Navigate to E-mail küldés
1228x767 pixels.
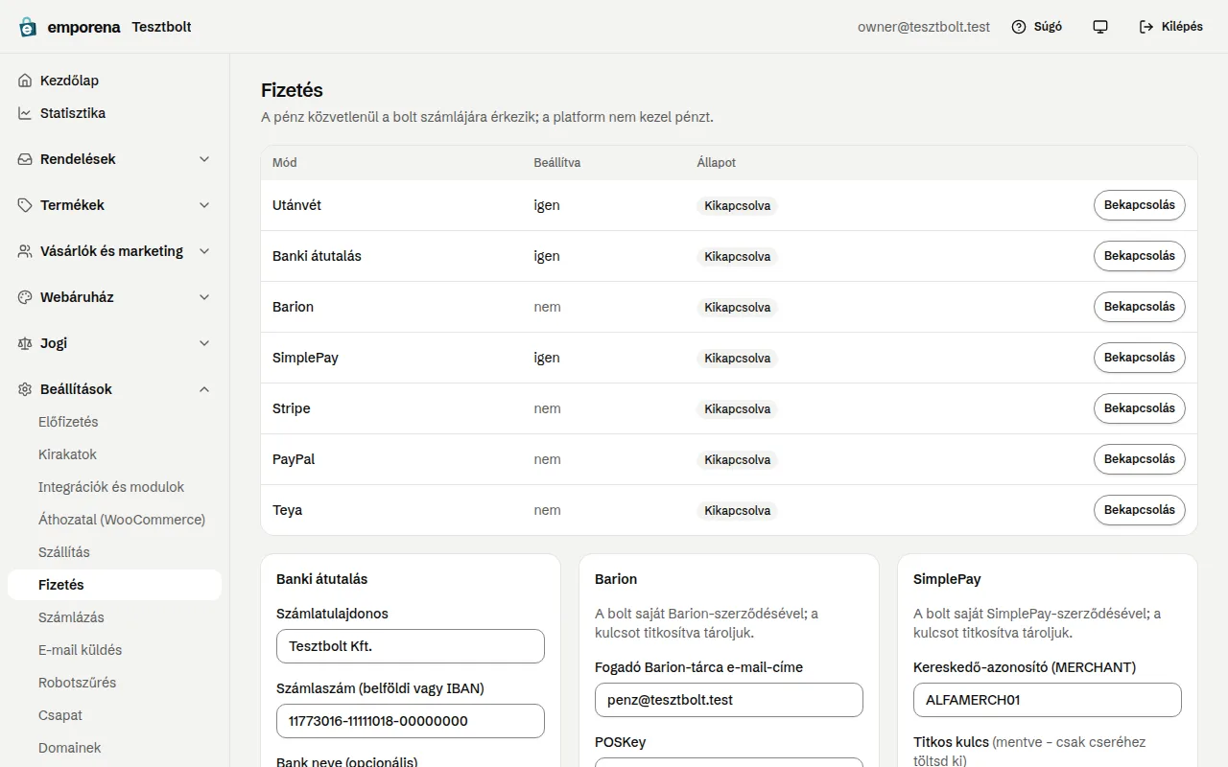114,650
